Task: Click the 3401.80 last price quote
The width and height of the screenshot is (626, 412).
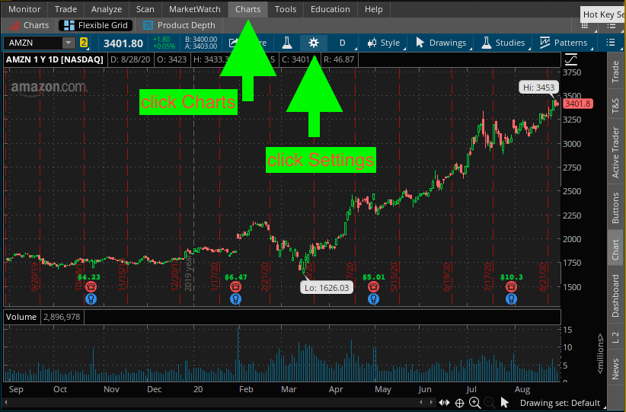Action: click(123, 43)
